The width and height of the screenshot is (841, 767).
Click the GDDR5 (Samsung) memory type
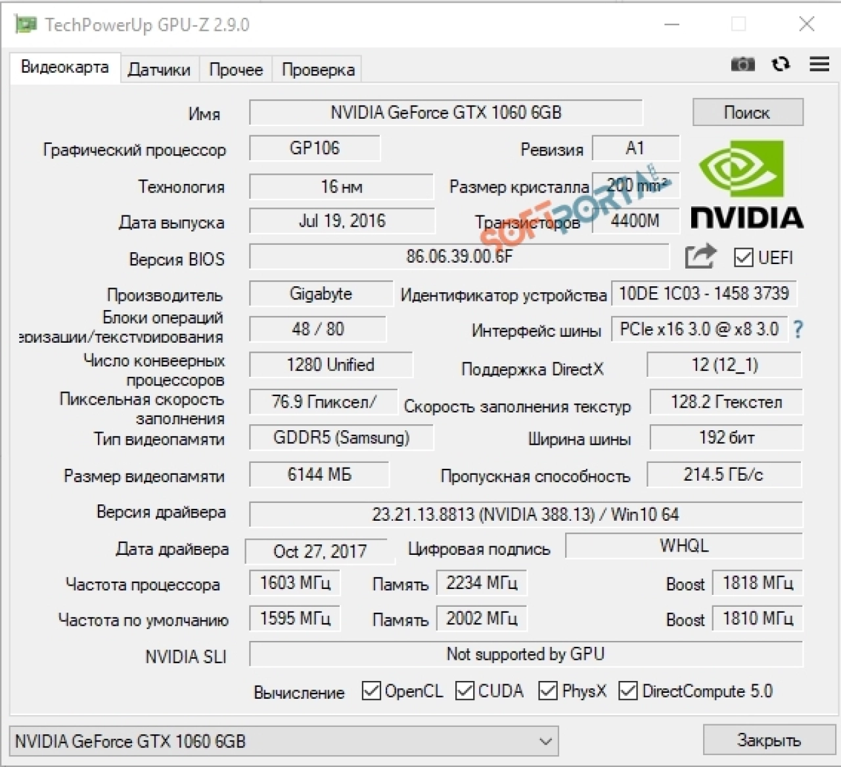tap(342, 437)
